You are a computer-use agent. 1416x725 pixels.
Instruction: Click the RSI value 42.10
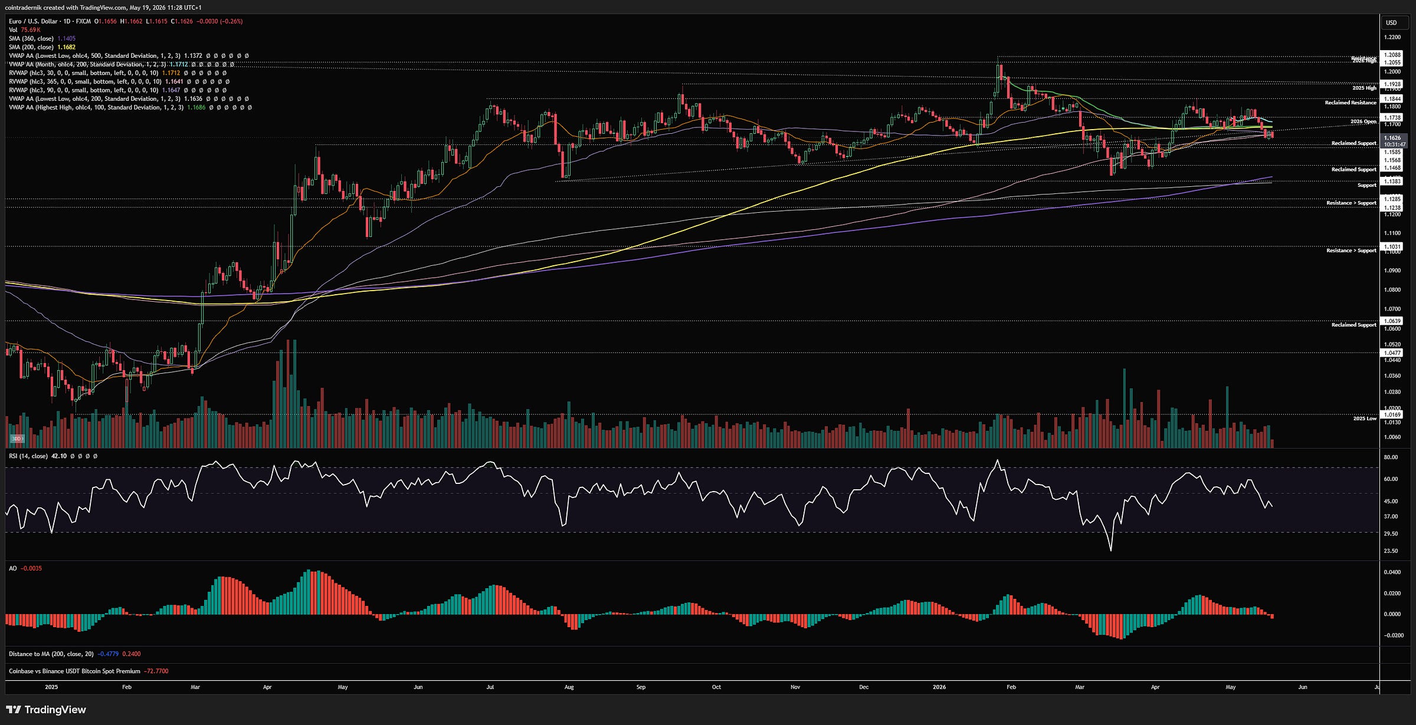pos(59,456)
